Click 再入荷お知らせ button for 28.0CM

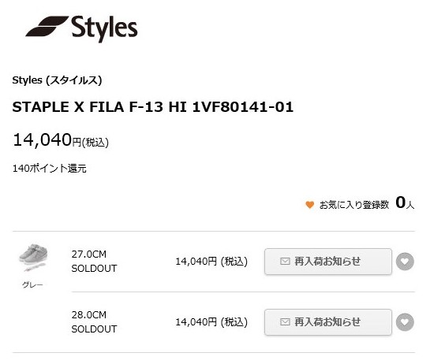point(328,321)
